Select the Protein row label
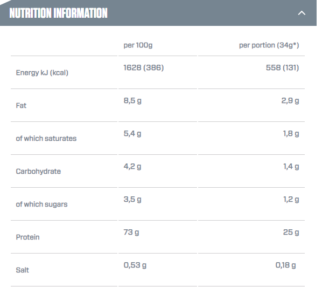 [27, 237]
